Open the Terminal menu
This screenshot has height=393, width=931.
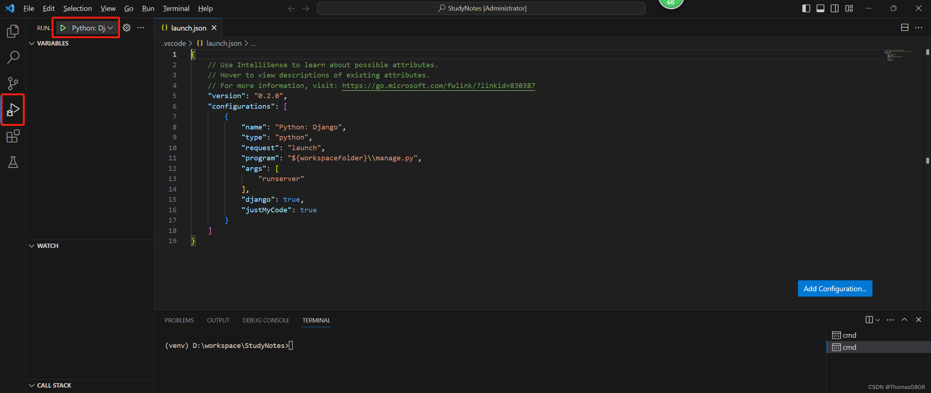176,8
